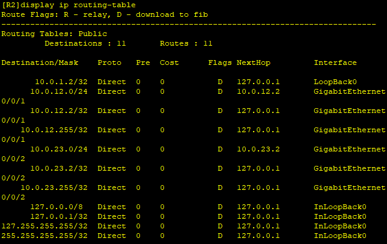Click 'Direct' in the 10.0.1.2/32 row
Screen dimensions: 387x244
pyautogui.click(x=112, y=82)
